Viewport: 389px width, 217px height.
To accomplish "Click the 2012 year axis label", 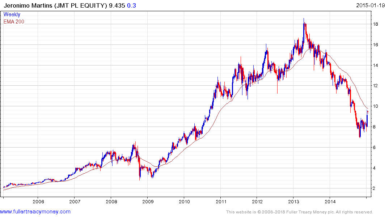I will coord(257,201).
